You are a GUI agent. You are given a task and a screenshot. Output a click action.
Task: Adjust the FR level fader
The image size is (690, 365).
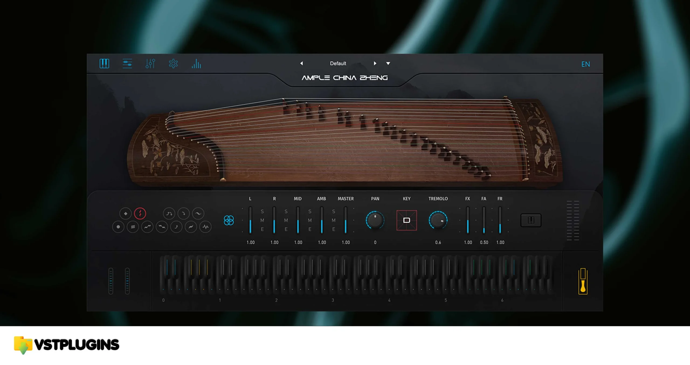(500, 220)
